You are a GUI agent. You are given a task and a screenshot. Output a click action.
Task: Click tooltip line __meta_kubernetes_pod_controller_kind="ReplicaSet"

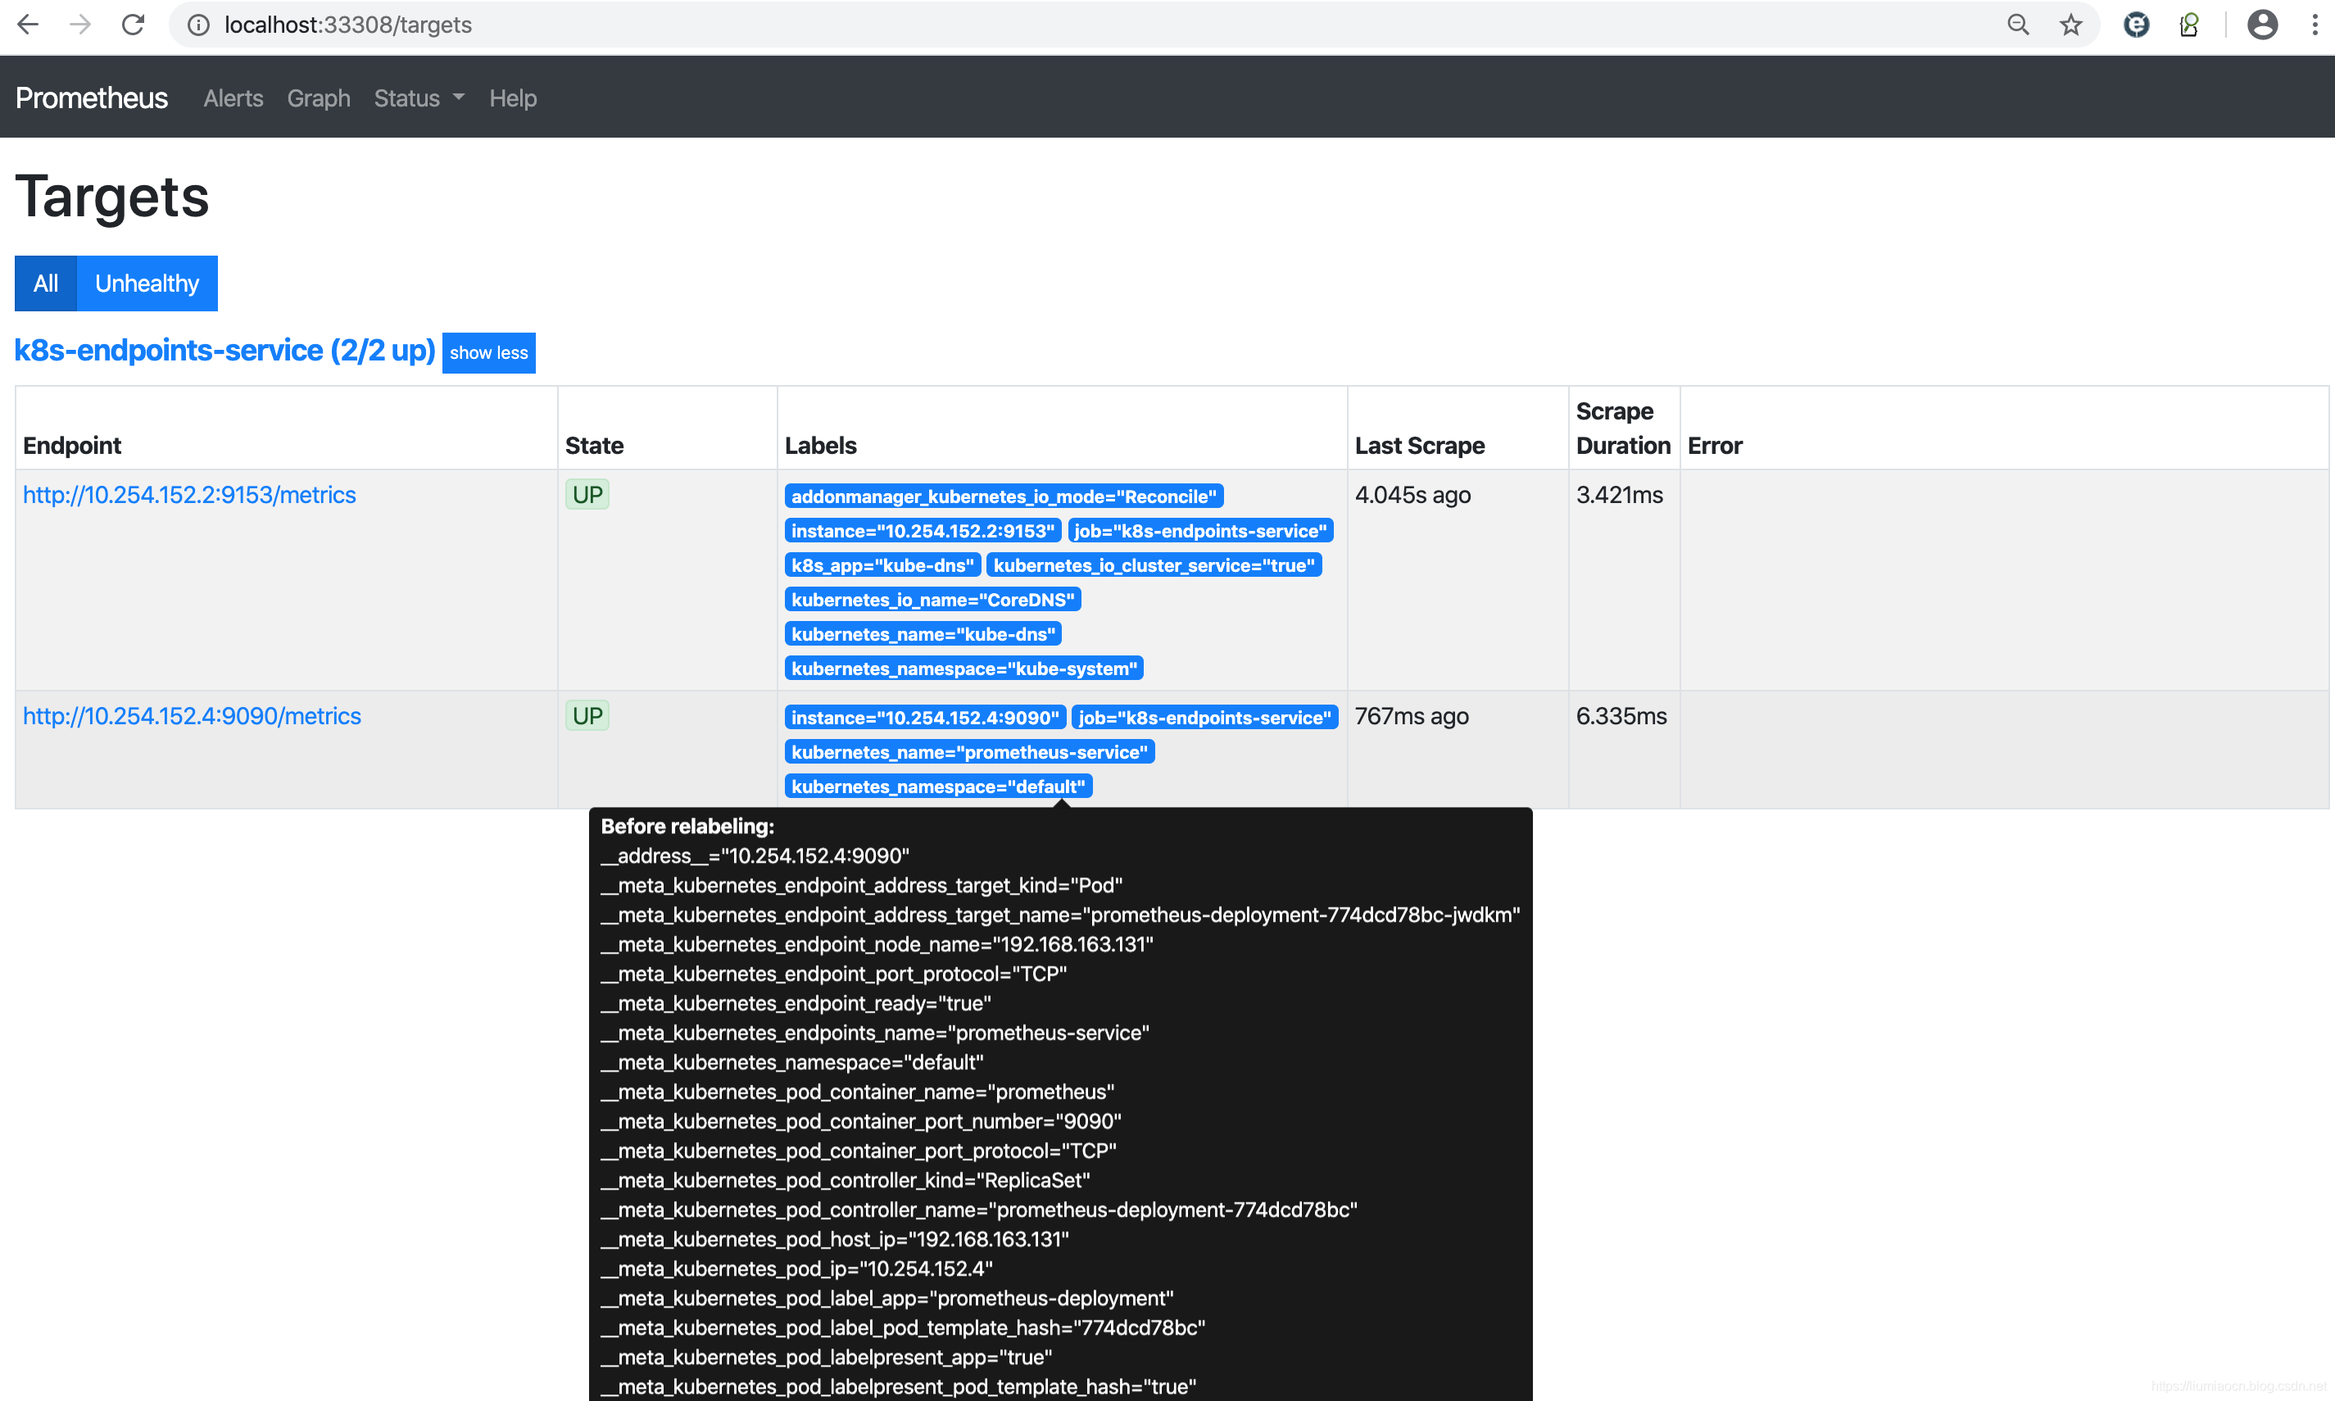click(x=846, y=1180)
